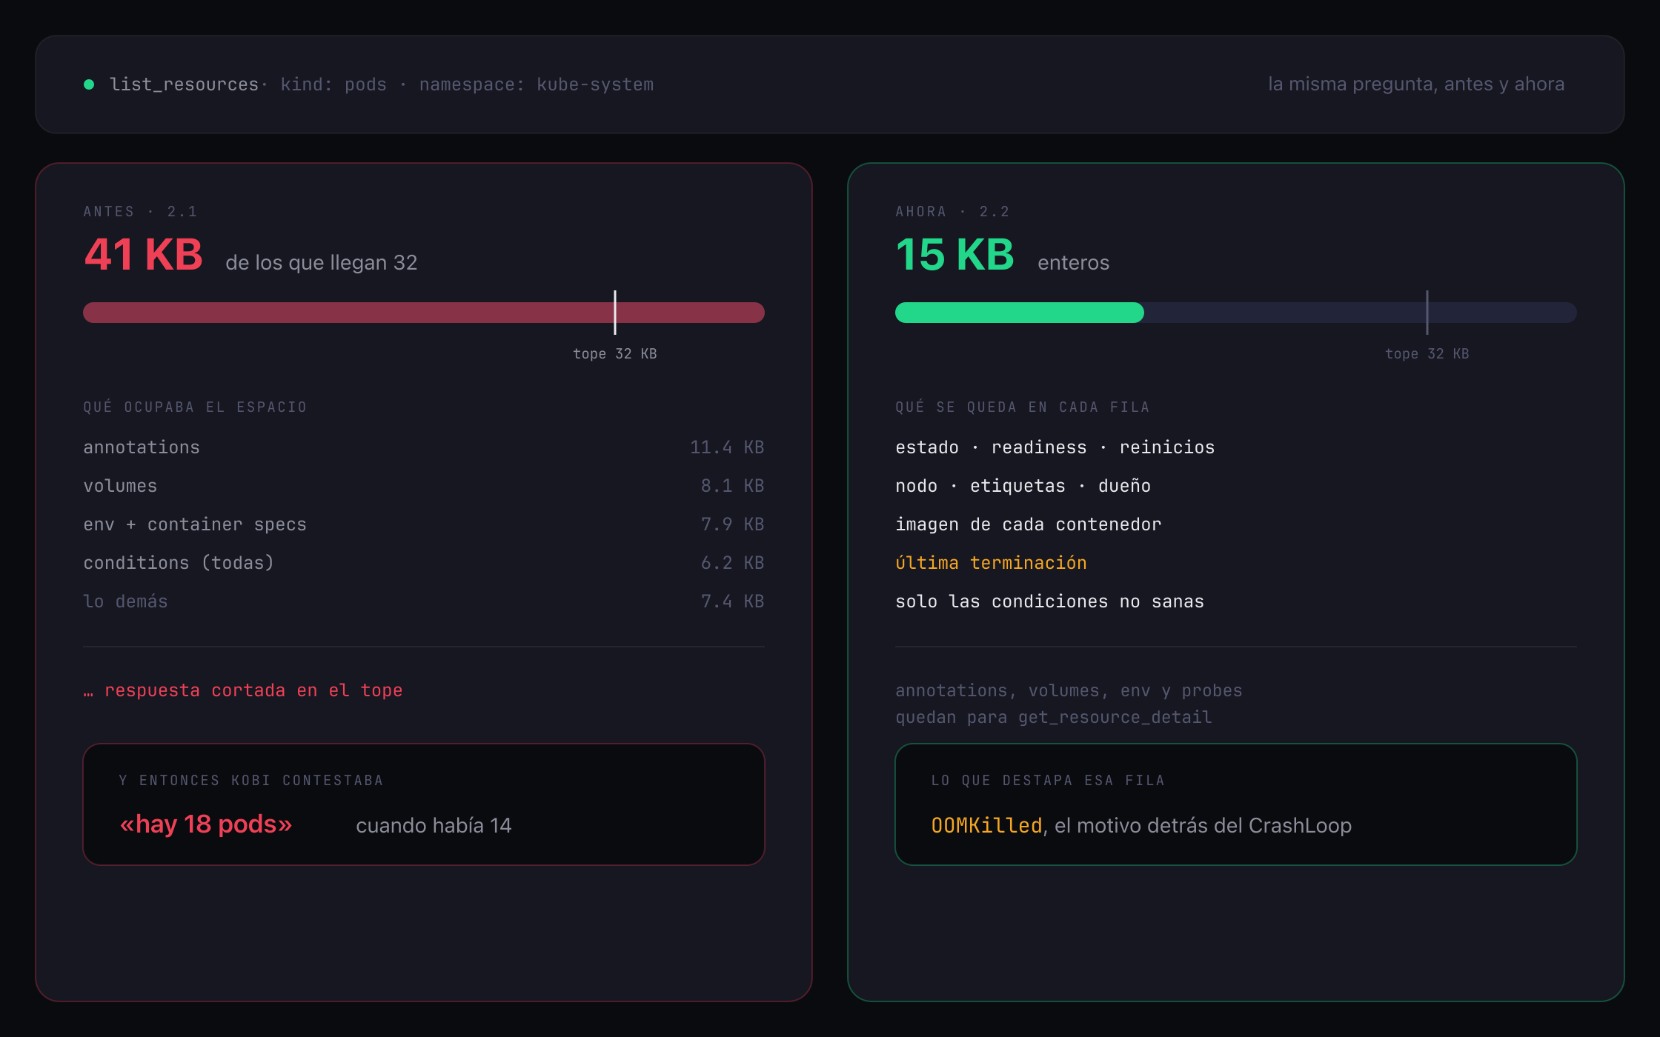The height and width of the screenshot is (1037, 1660).
Task: Click the 'LO QUE DESTAPA ESA FILA' caption
Action: (1048, 781)
